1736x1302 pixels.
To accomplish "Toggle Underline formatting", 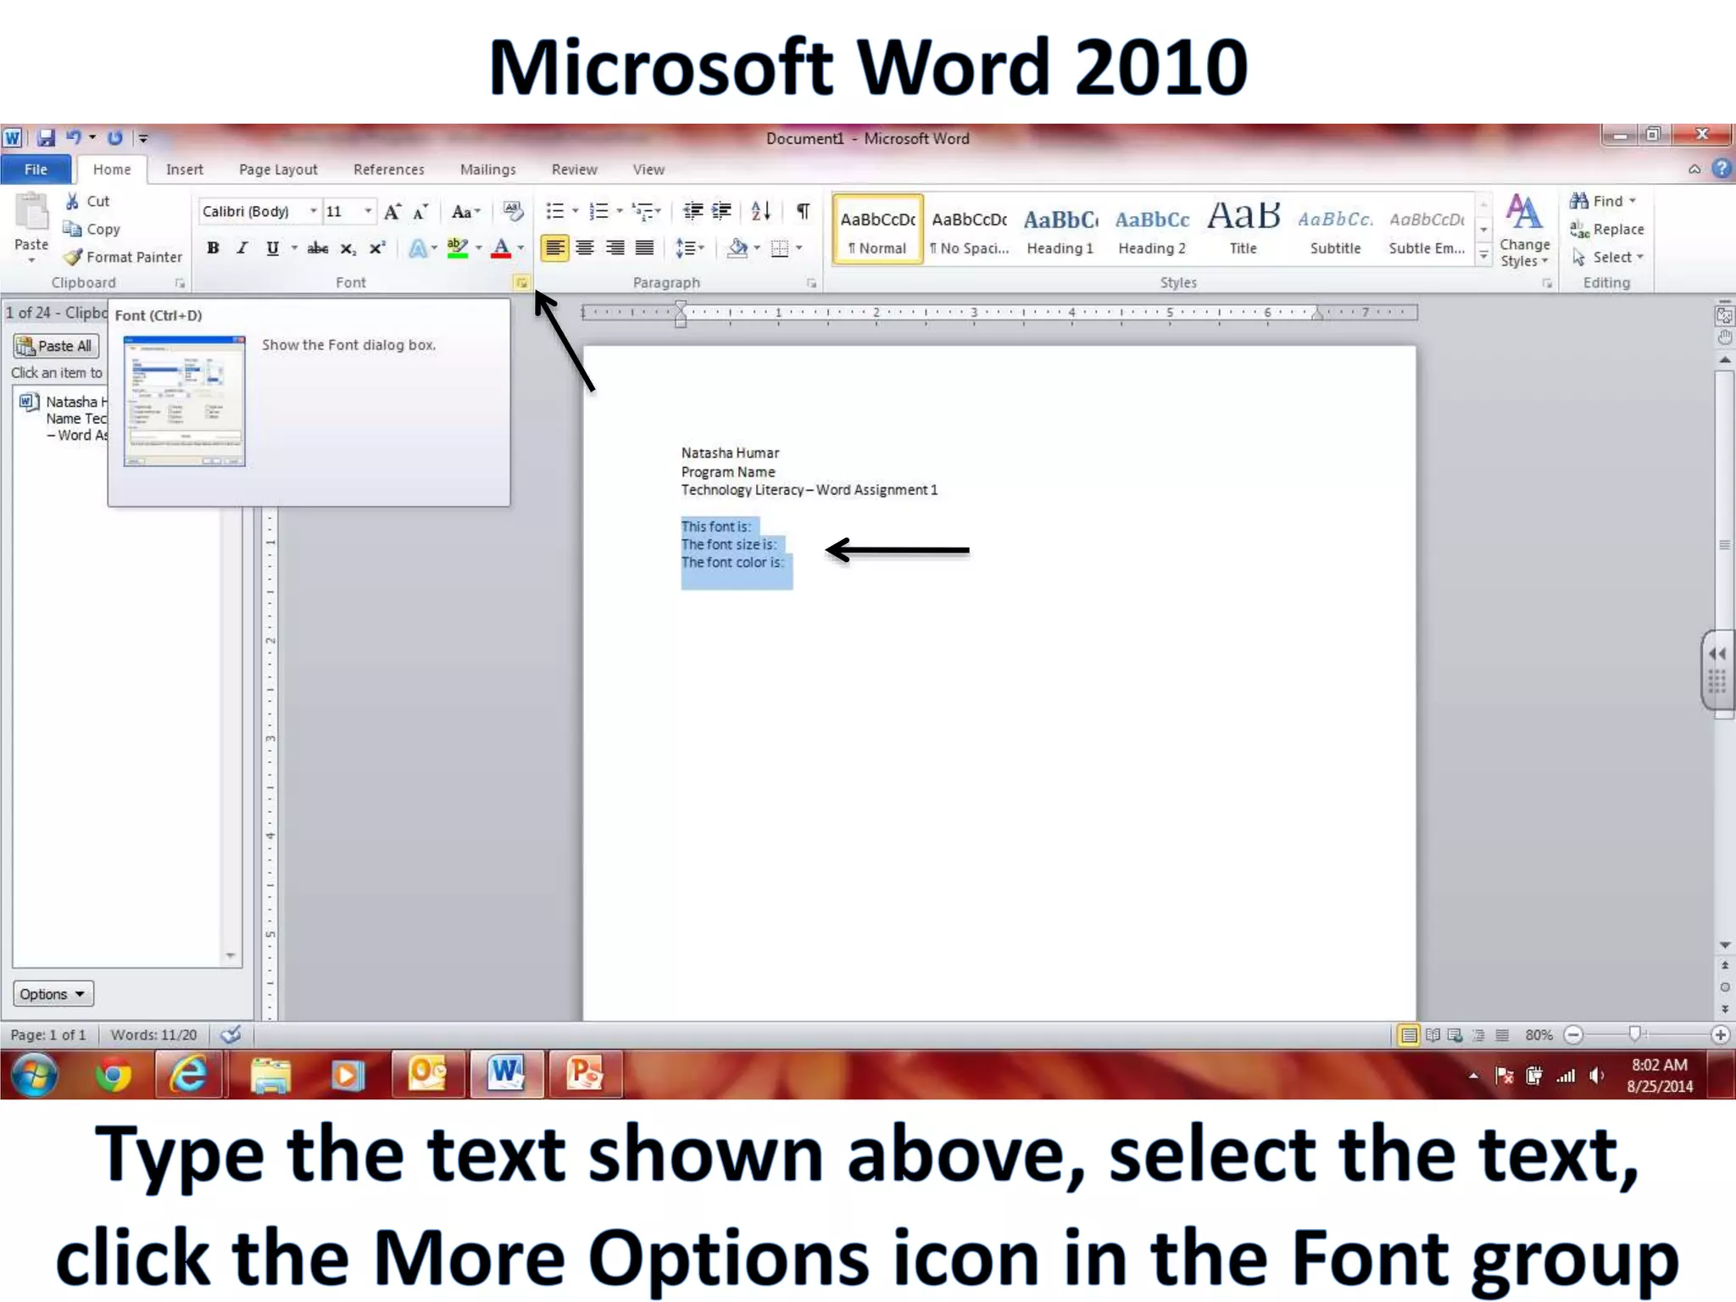I will pos(272,248).
